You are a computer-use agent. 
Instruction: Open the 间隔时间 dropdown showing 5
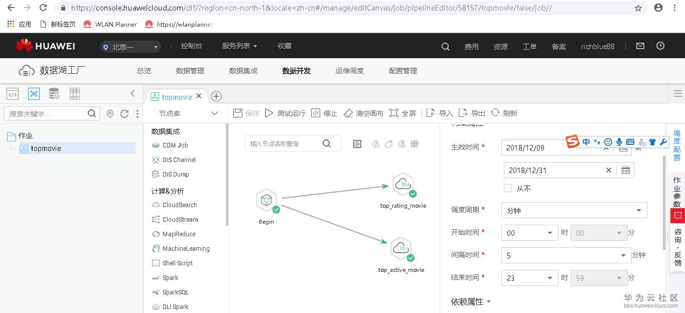pos(566,255)
